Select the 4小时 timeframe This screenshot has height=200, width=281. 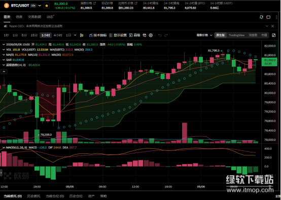(x=58, y=35)
